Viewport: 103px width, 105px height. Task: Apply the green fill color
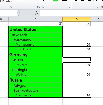[56, 1]
